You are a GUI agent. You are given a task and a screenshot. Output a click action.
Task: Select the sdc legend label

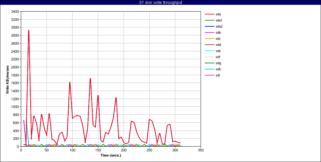(x=218, y=39)
